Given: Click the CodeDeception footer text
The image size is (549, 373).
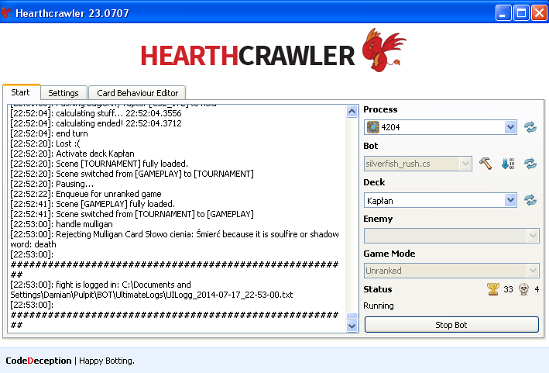Looking at the screenshot, I should coord(39,361).
